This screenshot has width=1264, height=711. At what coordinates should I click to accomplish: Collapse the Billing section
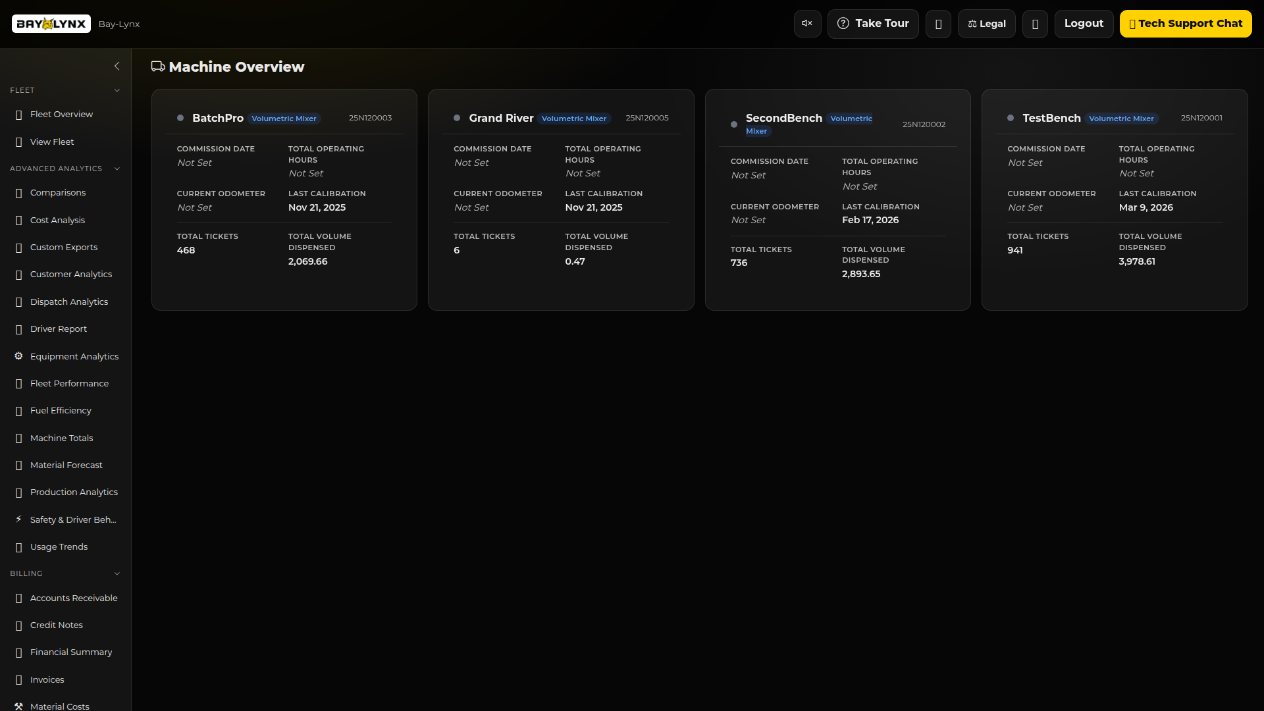(117, 573)
